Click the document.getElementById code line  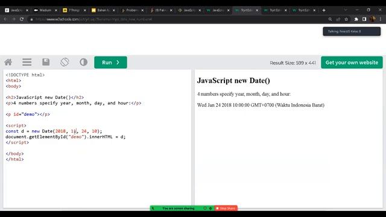tap(66, 137)
